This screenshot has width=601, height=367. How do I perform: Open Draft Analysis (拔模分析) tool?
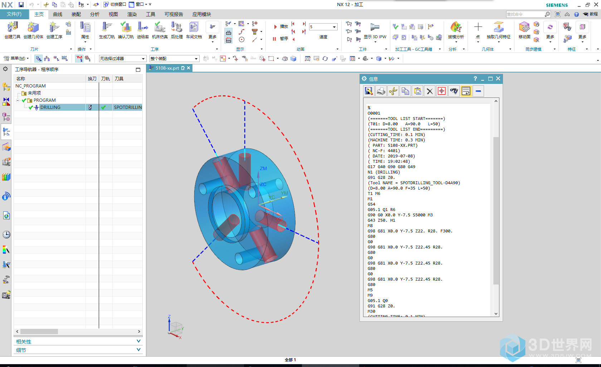(456, 27)
